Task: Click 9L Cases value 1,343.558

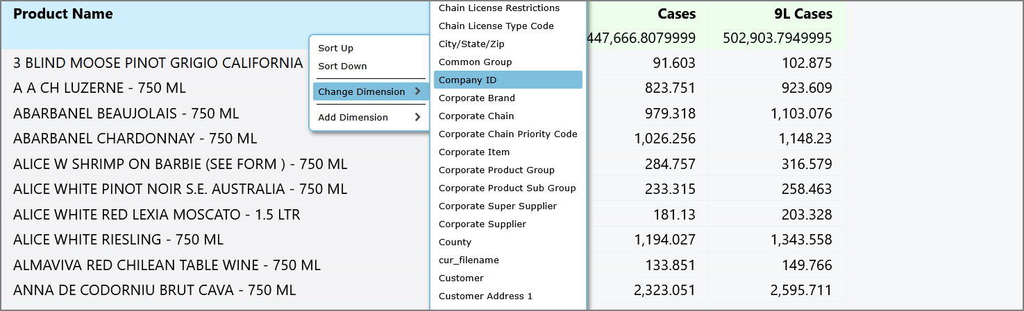Action: click(x=801, y=240)
